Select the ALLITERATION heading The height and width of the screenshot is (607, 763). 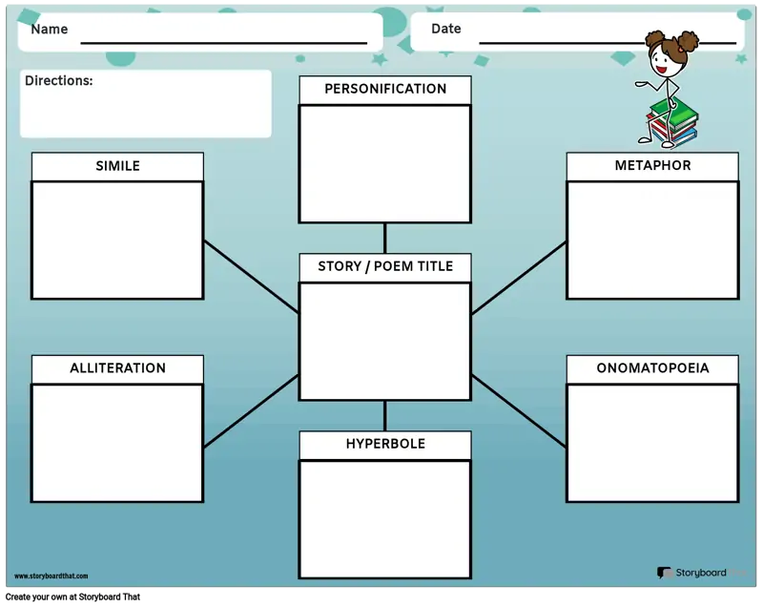point(117,368)
